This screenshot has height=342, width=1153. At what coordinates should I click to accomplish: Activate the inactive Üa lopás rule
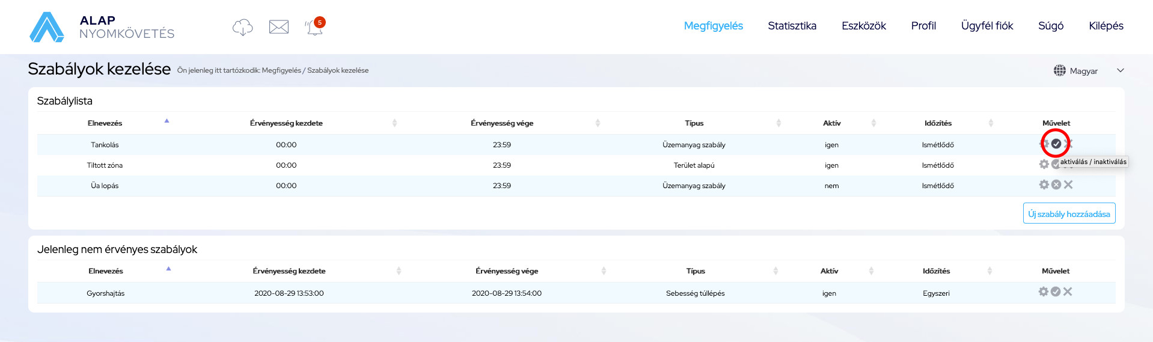coord(1056,185)
